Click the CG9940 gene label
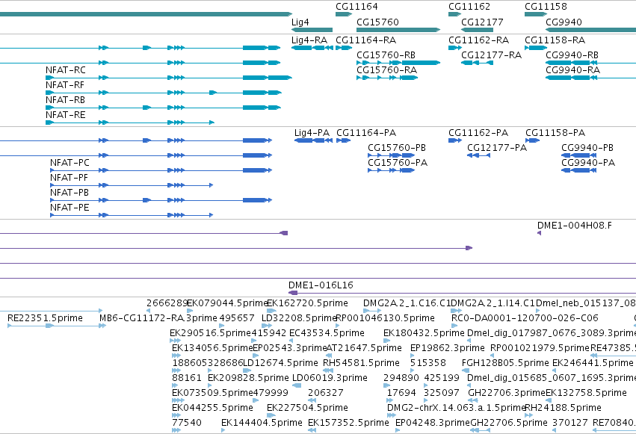Screen dimensions: 636x434 [x=564, y=22]
